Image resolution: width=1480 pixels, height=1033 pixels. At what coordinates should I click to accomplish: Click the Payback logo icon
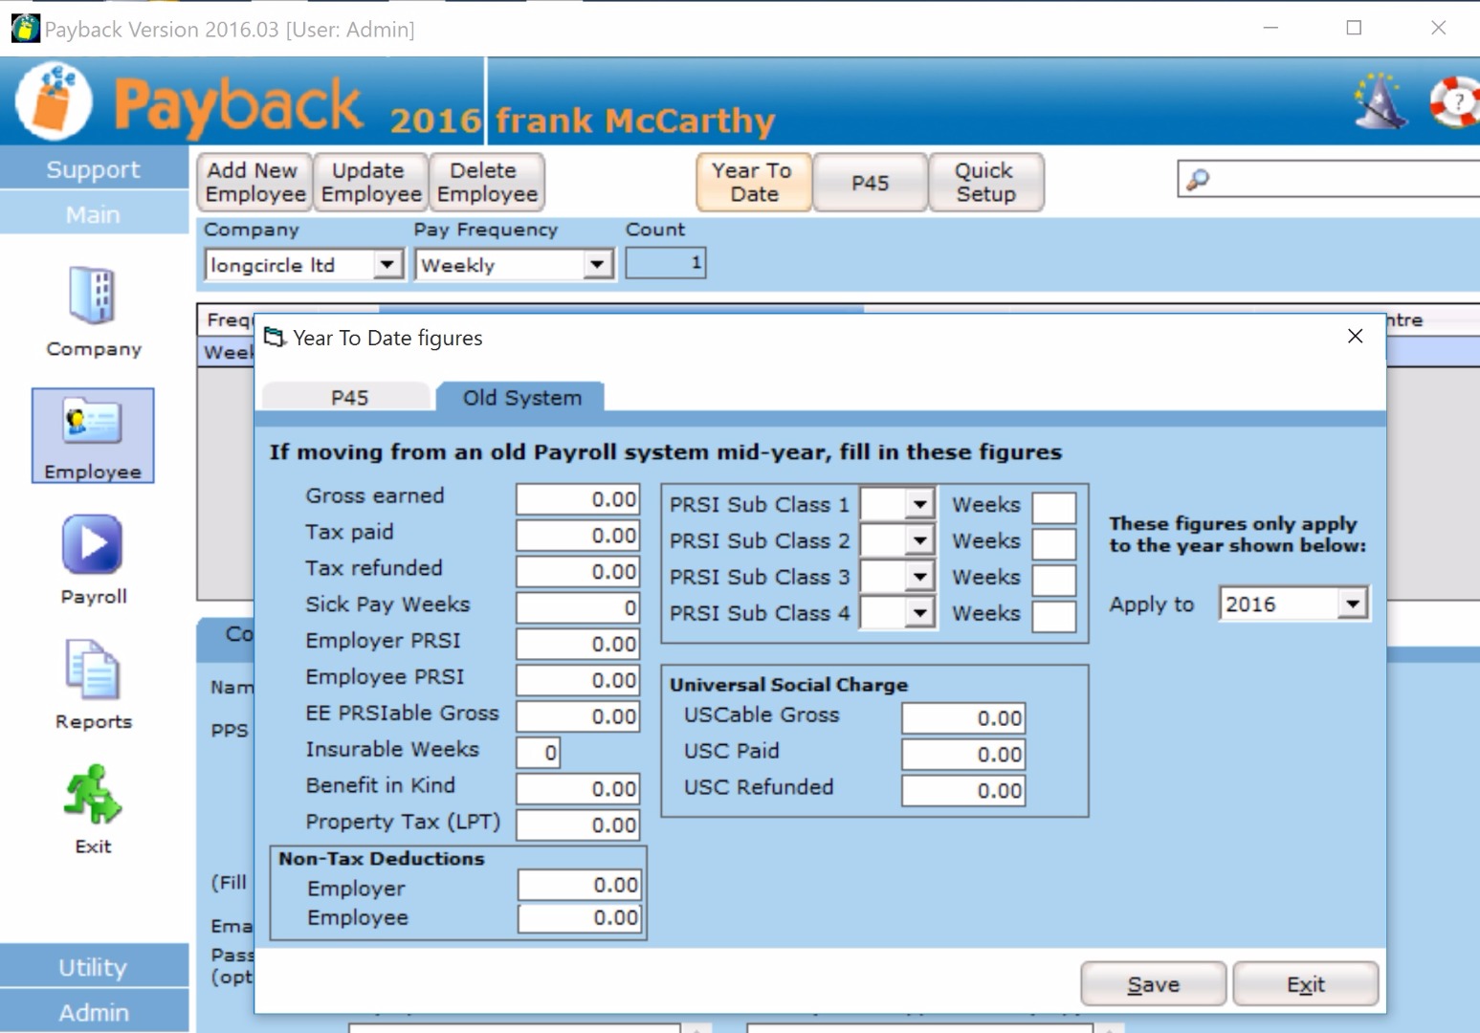(x=54, y=101)
